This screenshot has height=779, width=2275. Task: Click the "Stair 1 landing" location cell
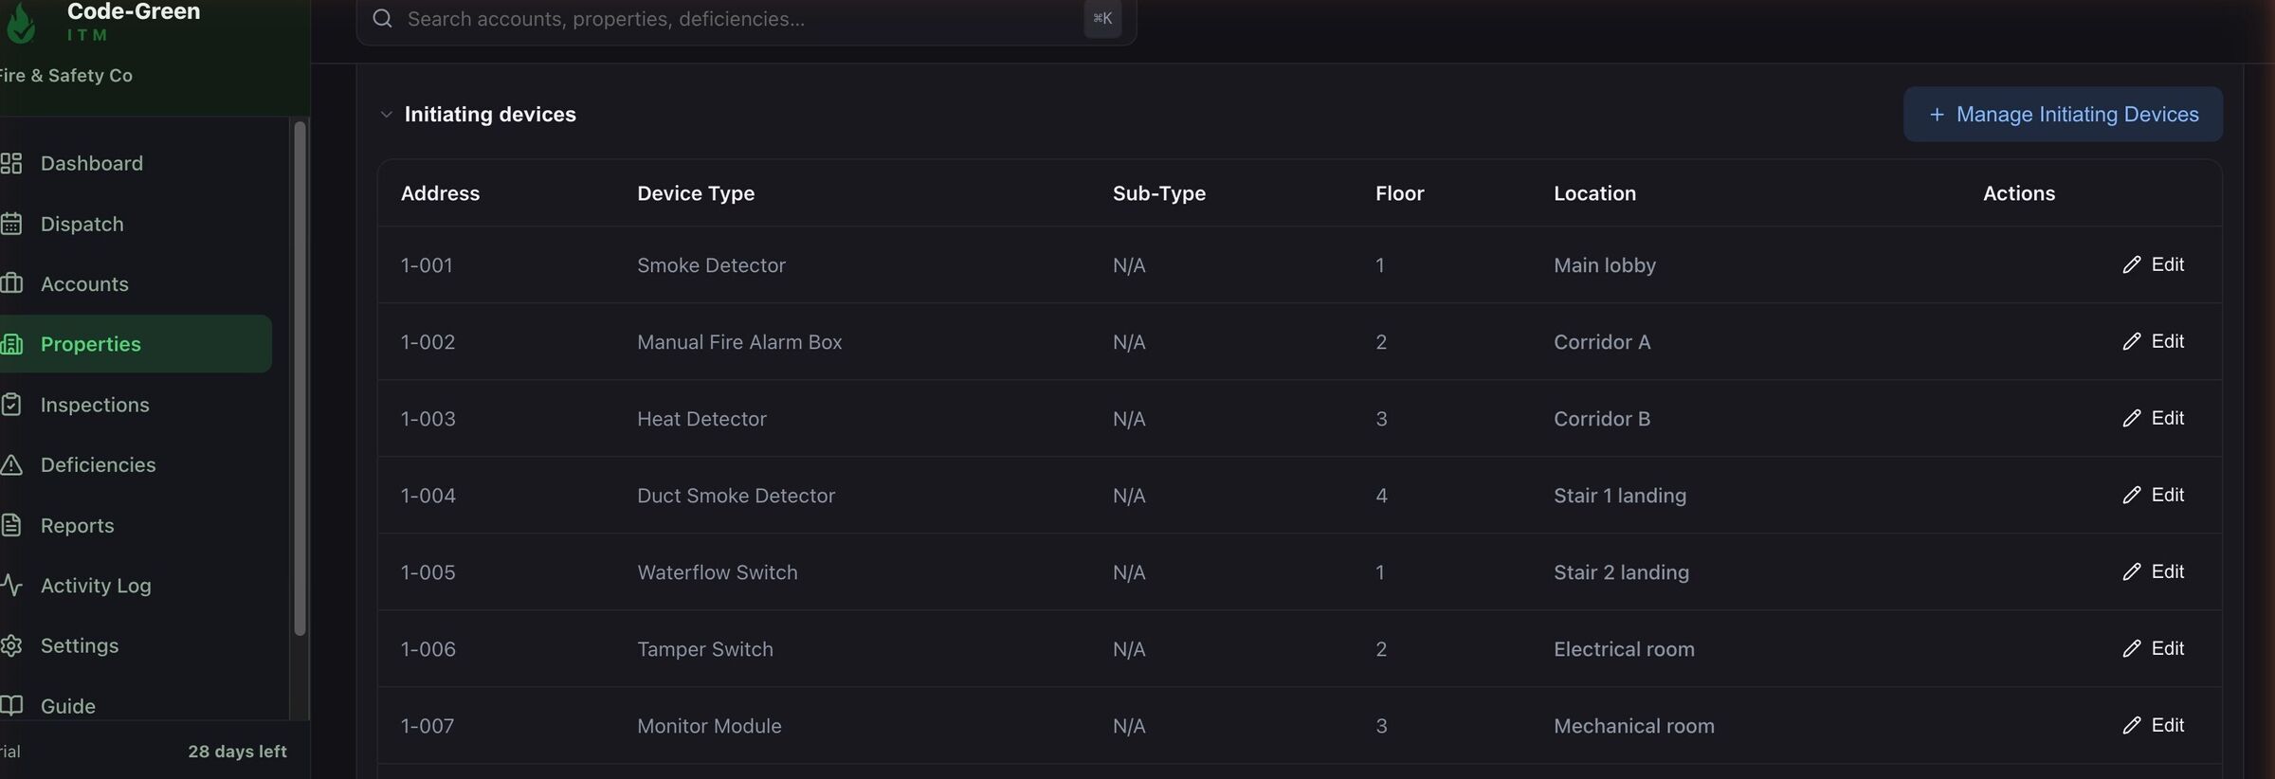1620,496
